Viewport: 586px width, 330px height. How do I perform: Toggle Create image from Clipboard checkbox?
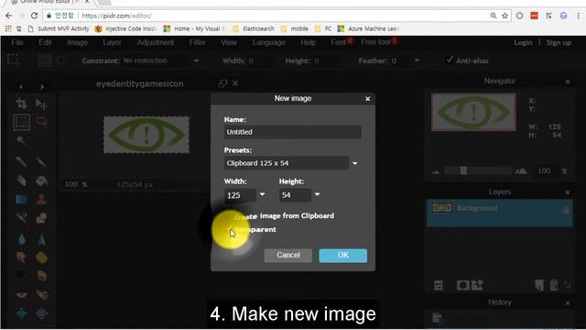(x=229, y=216)
